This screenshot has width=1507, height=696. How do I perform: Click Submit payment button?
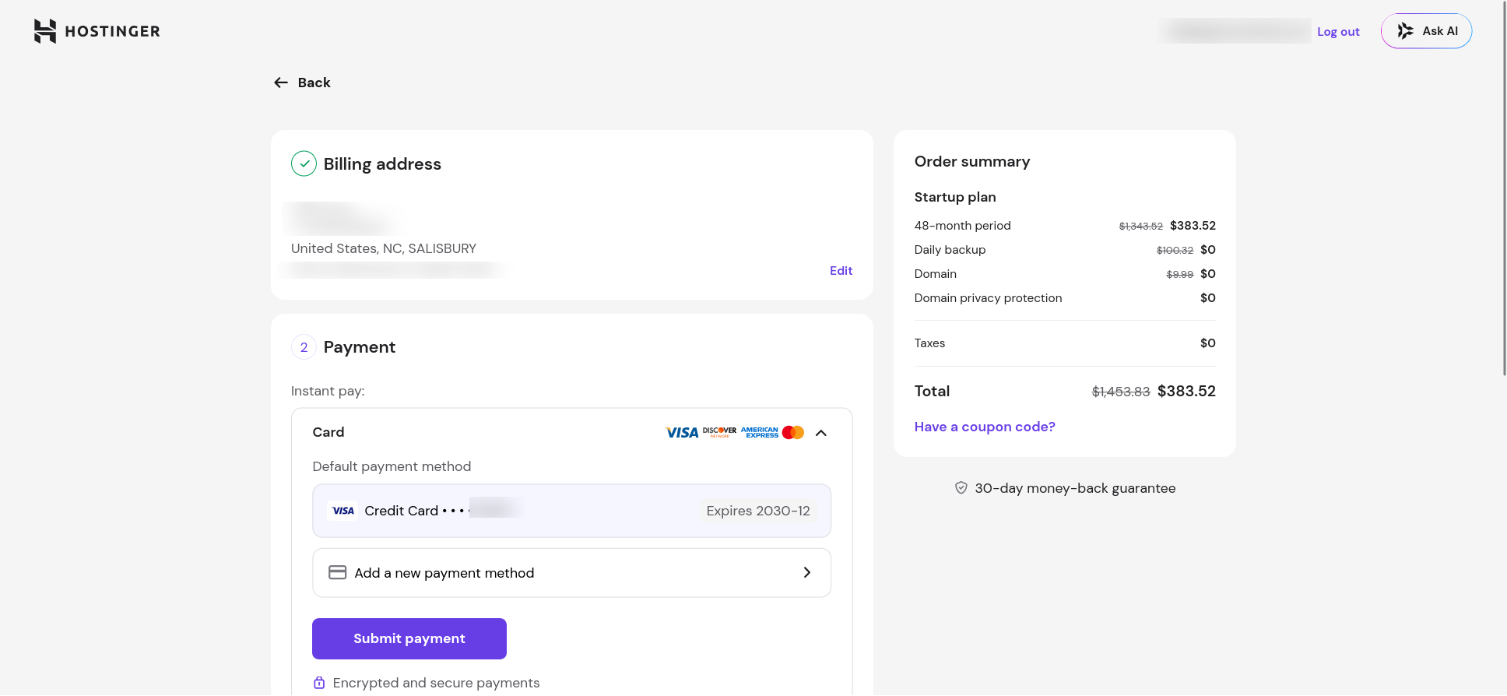coord(409,638)
